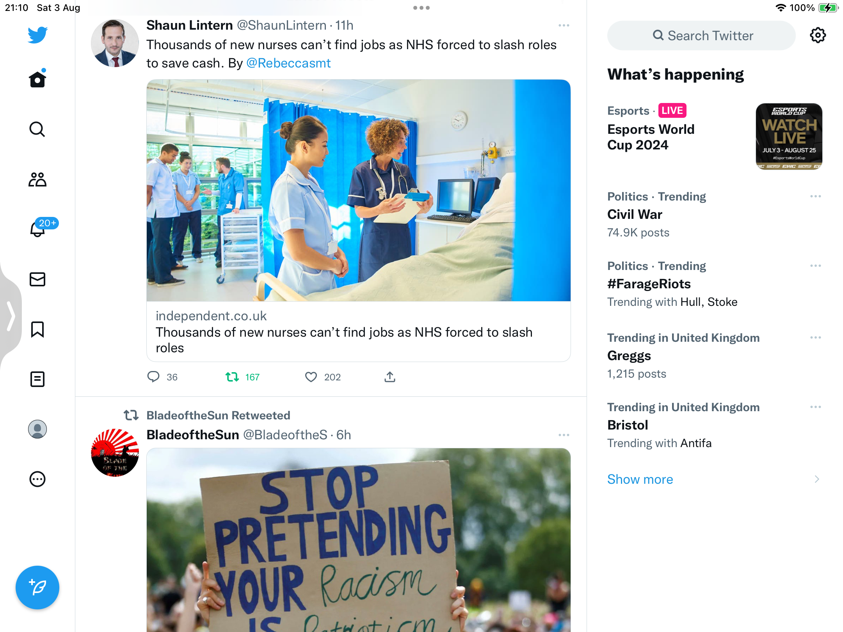The height and width of the screenshot is (632, 843).
Task: Open options for Civil War trend
Action: click(x=816, y=196)
